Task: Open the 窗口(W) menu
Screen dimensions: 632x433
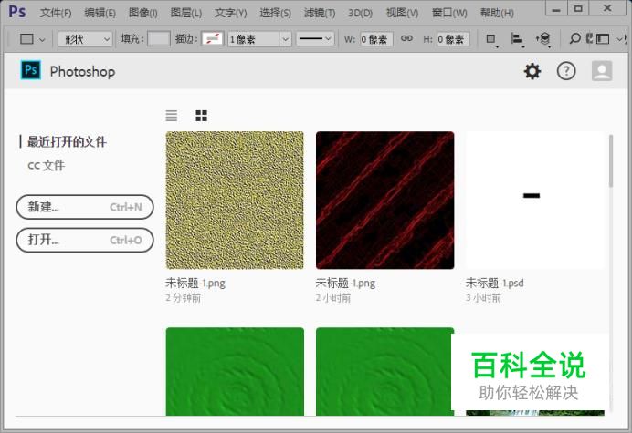Action: point(449,13)
